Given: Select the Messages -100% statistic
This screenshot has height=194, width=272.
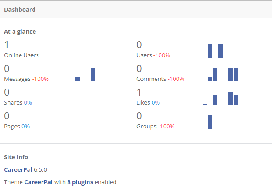Looking at the screenshot, I should click(x=26, y=79).
